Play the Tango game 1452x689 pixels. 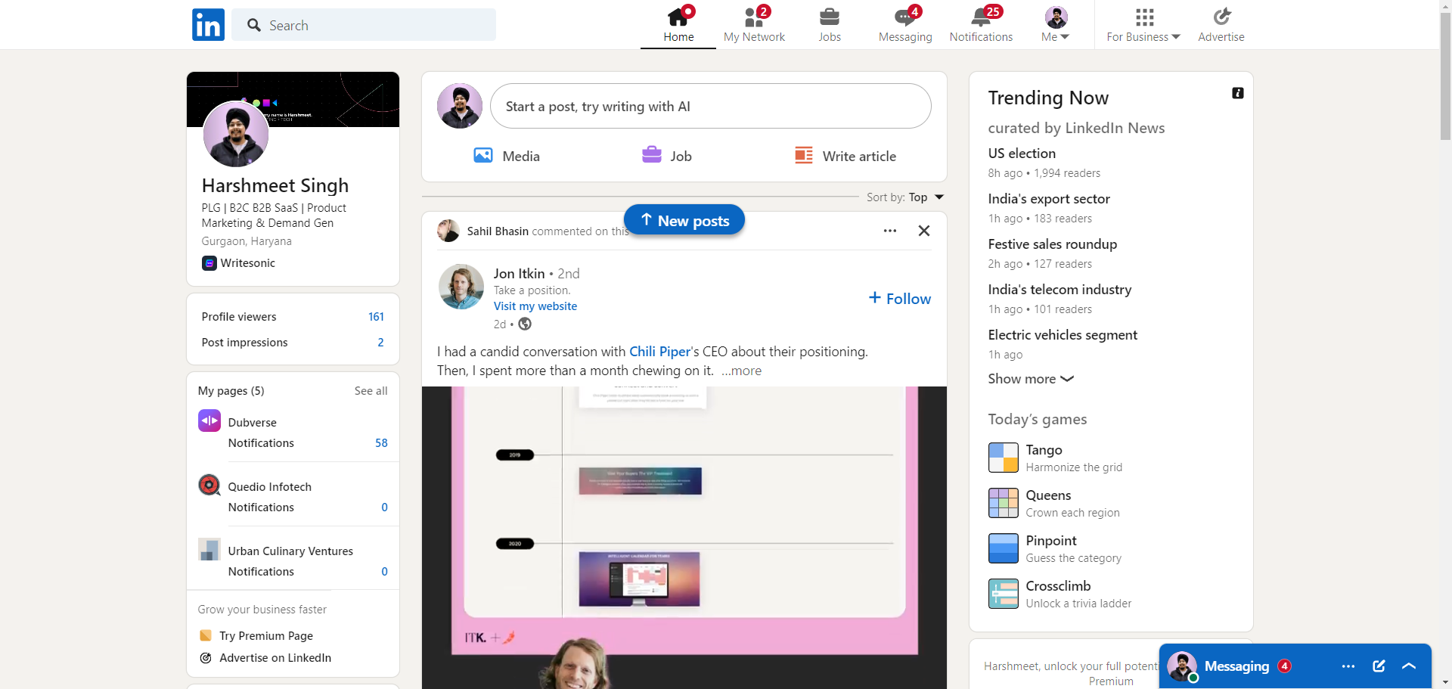click(1056, 458)
